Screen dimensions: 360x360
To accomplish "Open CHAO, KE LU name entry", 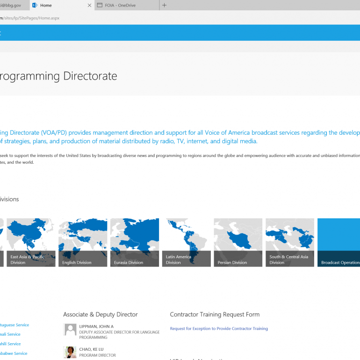I will 91,349.
